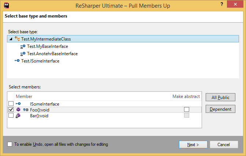Tick the Bar():void member checkbox
246x156 pixels.
[11, 115]
